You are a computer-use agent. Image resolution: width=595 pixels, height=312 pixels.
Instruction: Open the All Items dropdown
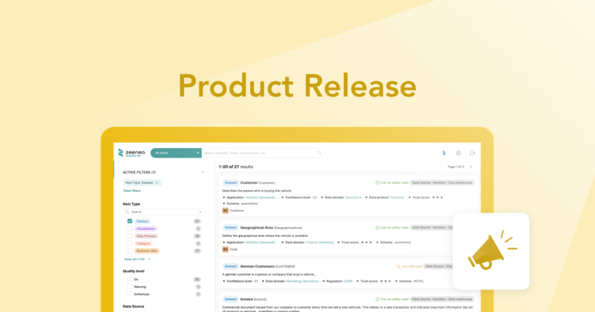pos(175,153)
